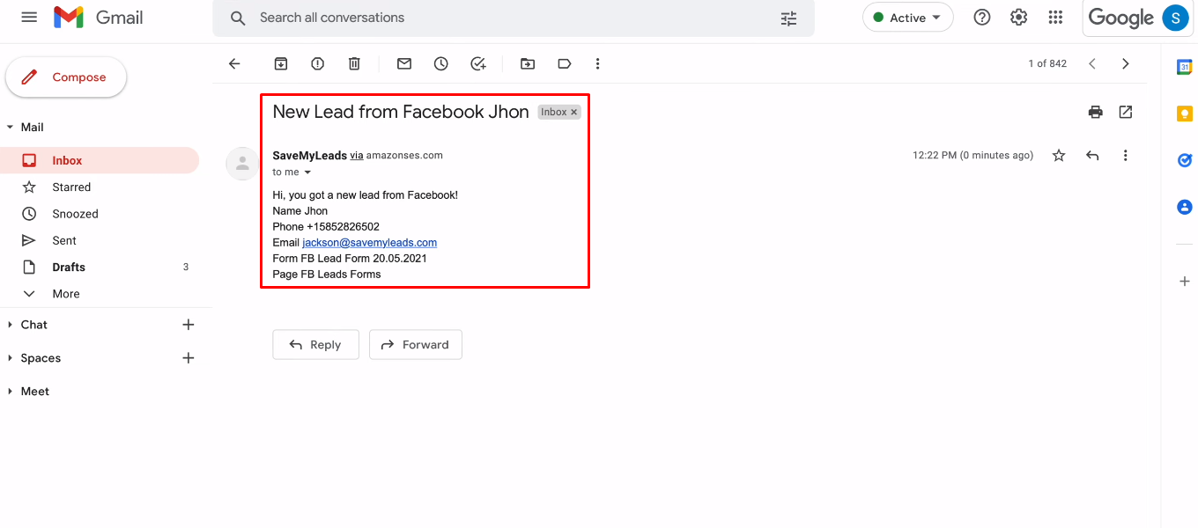Report this email as spam
Screen dimensions: 1198x528
(x=317, y=63)
